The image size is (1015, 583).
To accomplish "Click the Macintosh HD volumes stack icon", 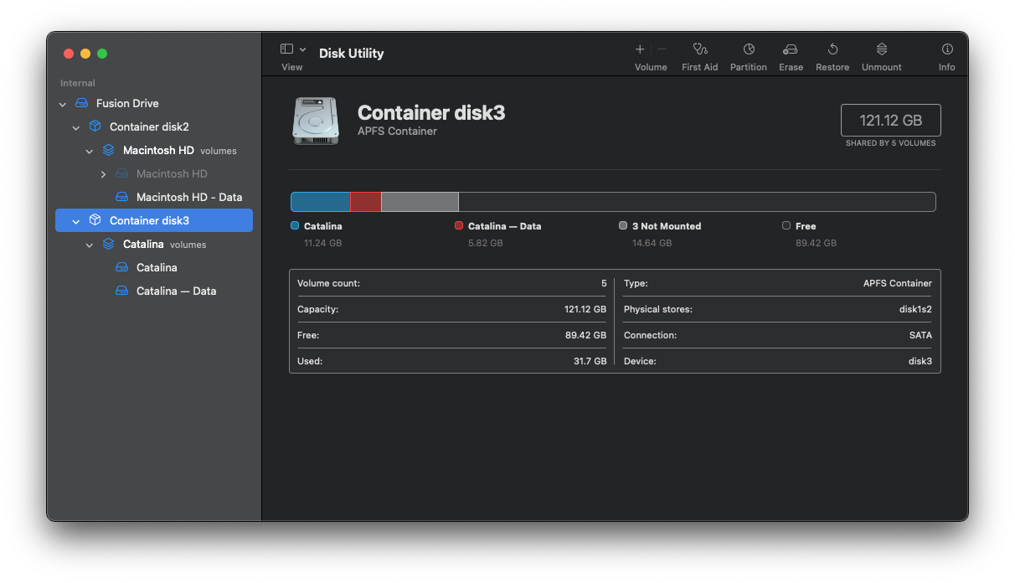I will click(108, 150).
